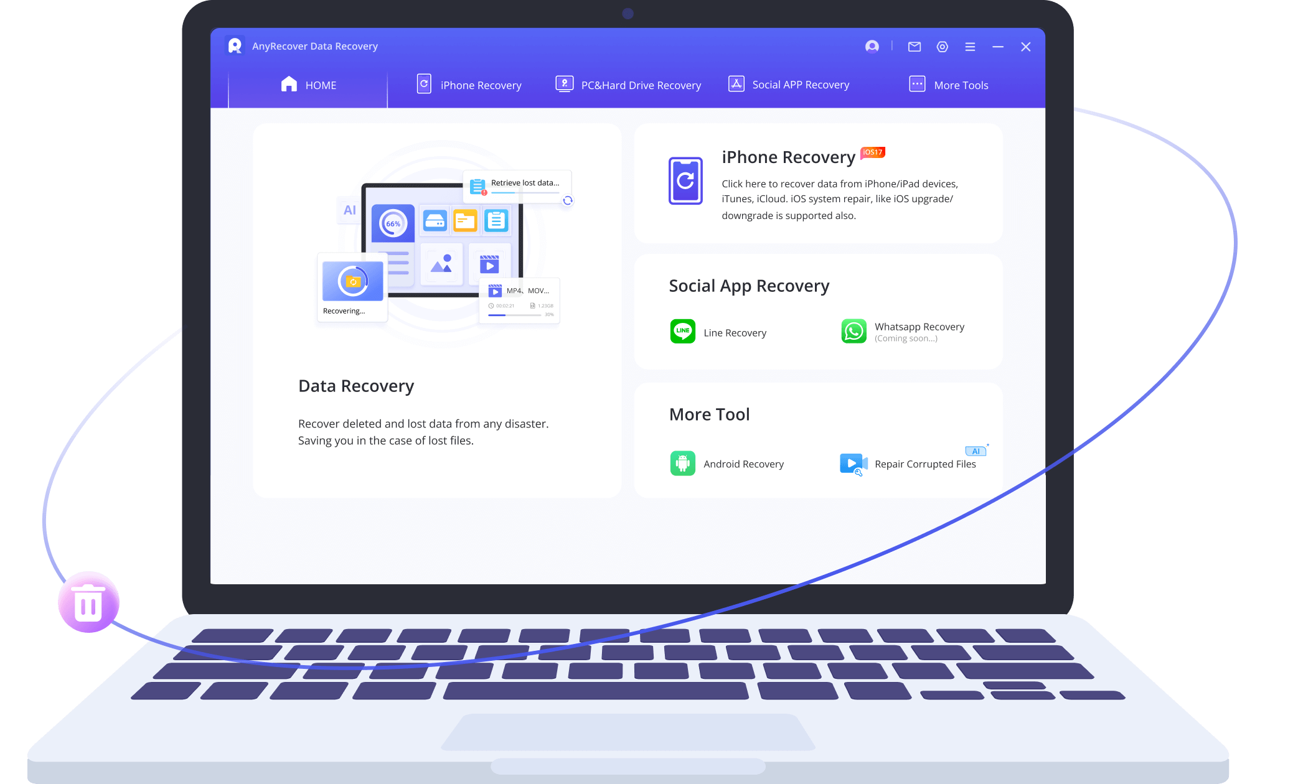The height and width of the screenshot is (784, 1298).
Task: Click the monitor icon beside PC&Hard Drive Recovery
Action: click(564, 84)
